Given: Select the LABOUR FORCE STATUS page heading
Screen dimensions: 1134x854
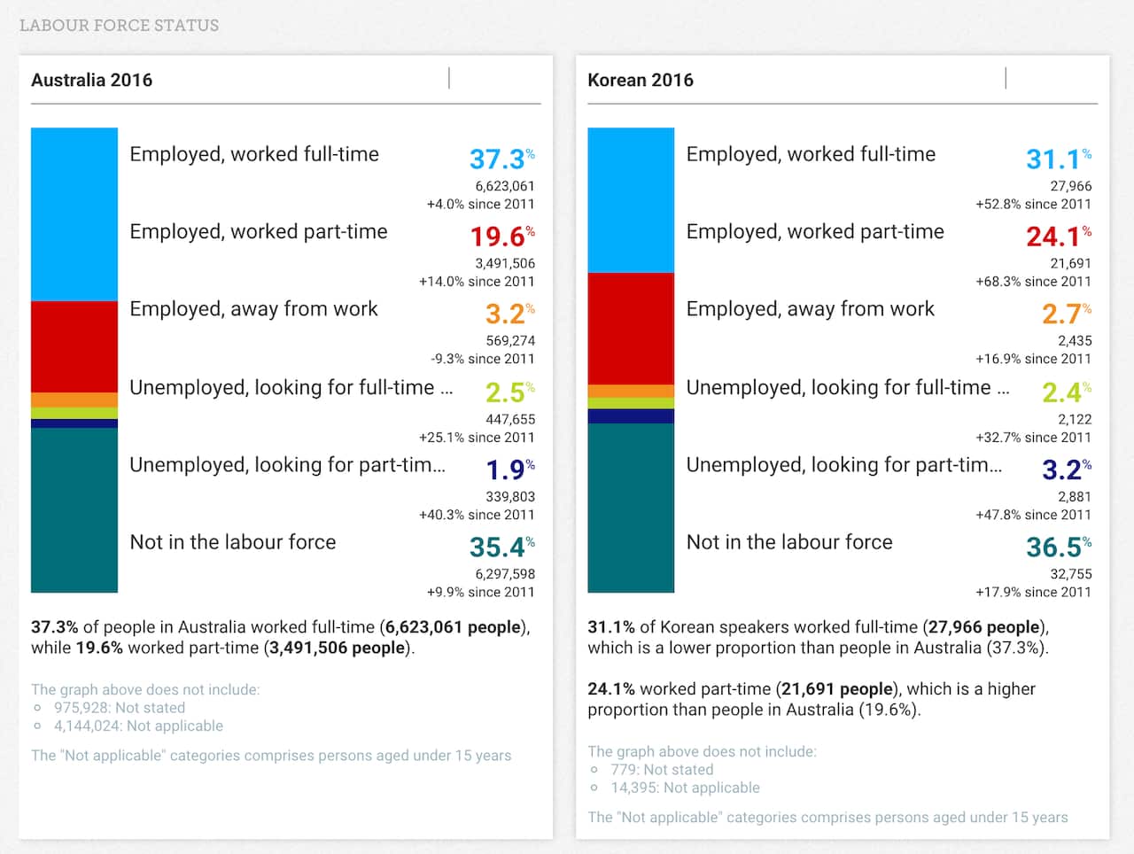Looking at the screenshot, I should click(120, 26).
